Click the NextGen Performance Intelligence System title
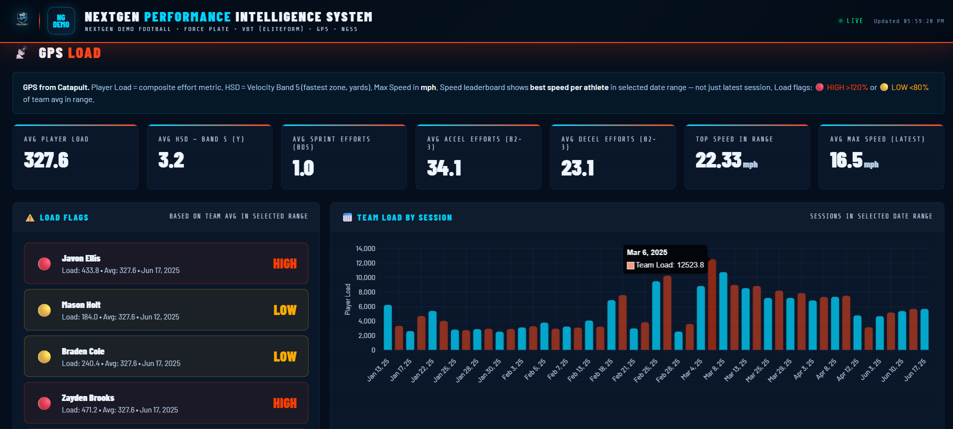 pos(228,17)
